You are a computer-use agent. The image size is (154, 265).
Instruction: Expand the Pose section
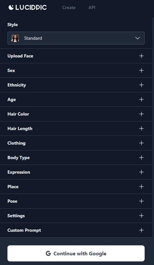[x=76, y=201]
